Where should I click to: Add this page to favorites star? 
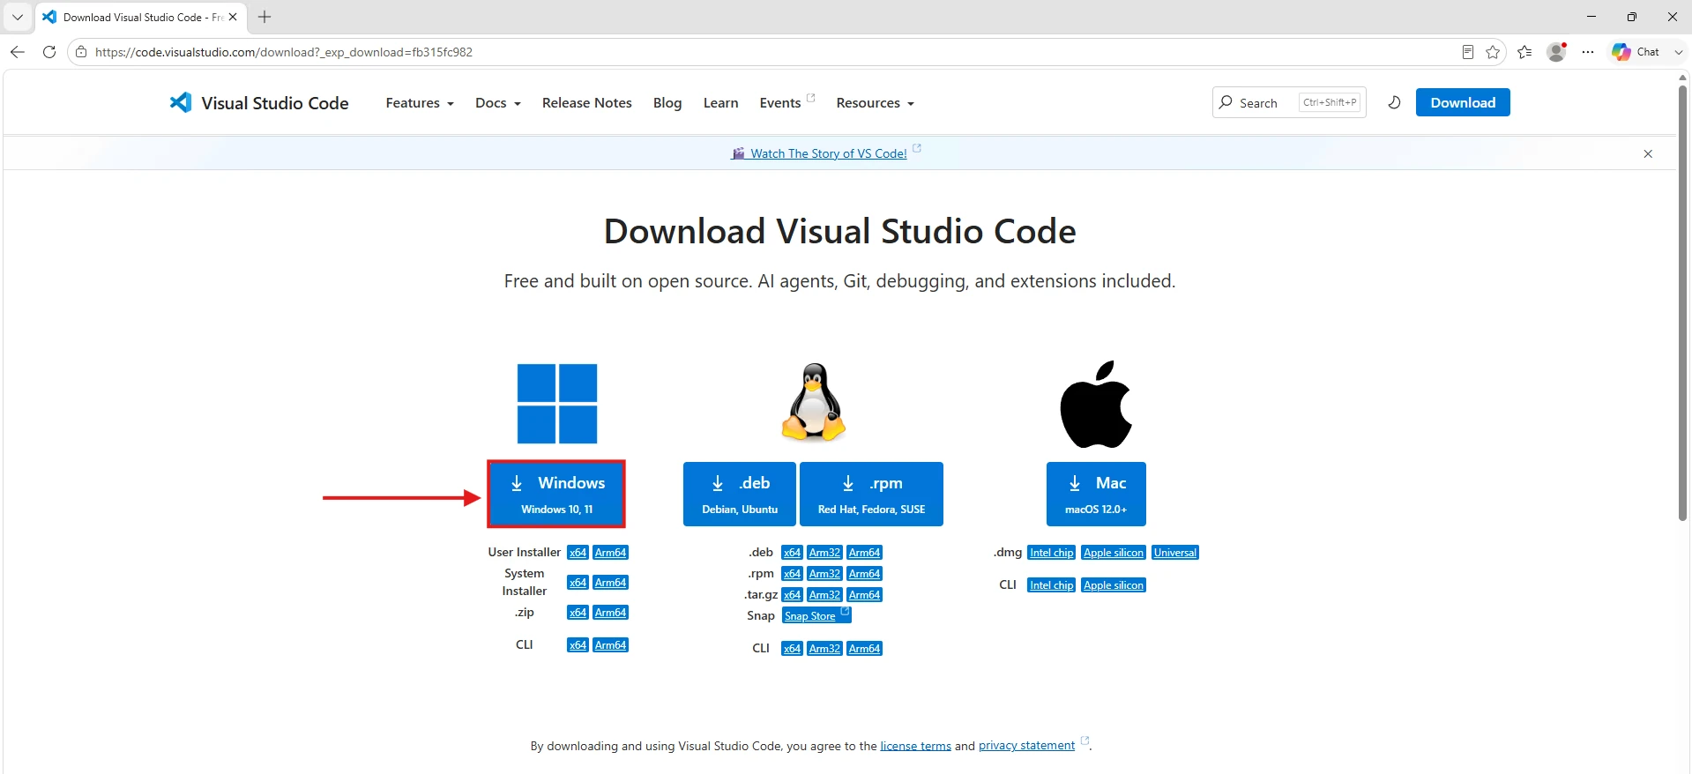click(1493, 52)
